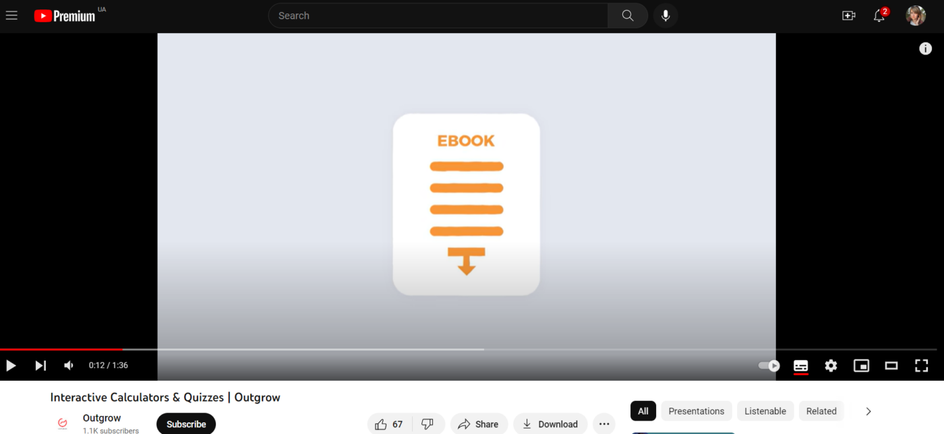Toggle subtitles closed captions

[801, 365]
